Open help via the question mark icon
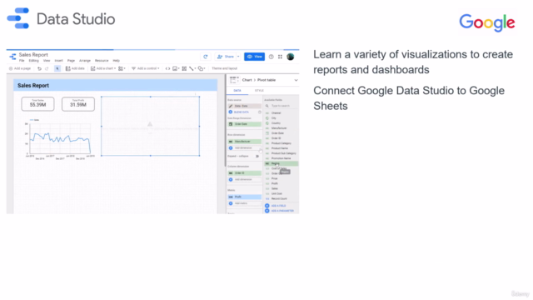 pyautogui.click(x=271, y=57)
